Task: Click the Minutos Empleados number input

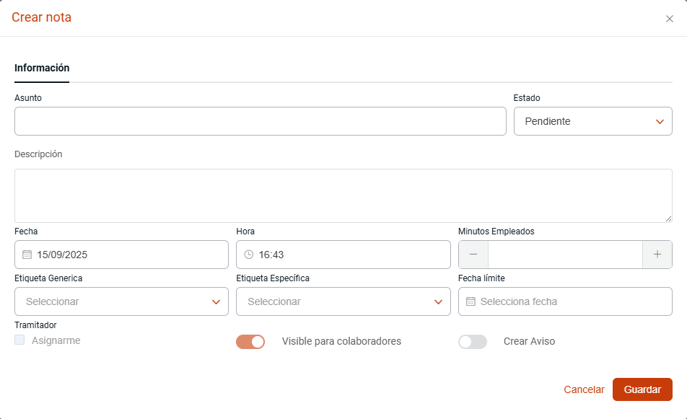Action: [x=565, y=255]
